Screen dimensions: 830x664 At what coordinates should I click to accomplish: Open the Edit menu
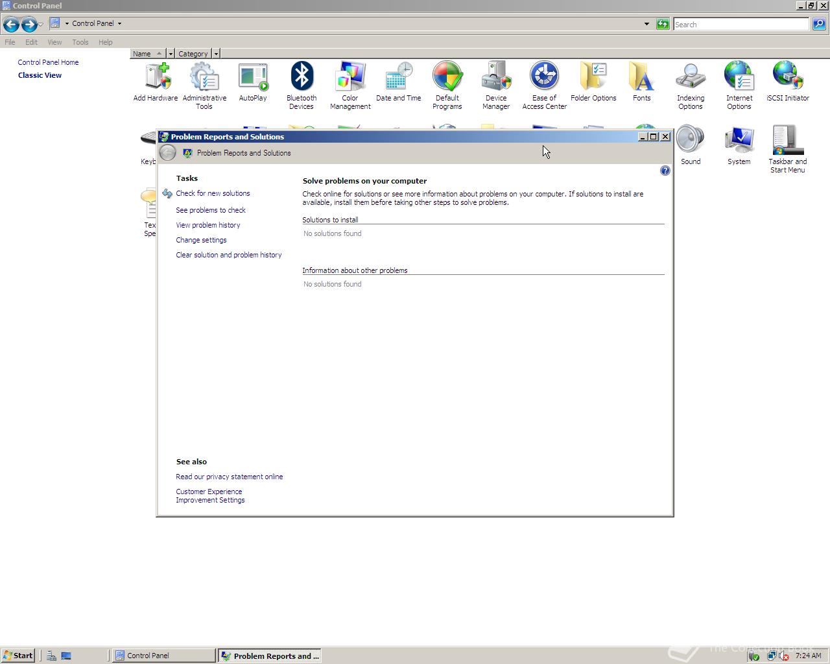pos(31,42)
